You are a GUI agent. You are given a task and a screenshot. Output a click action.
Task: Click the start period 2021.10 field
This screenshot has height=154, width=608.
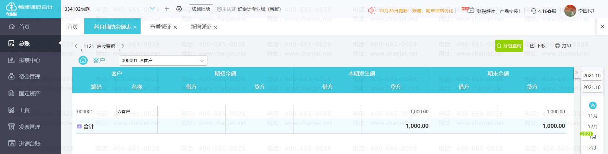[x=592, y=76]
